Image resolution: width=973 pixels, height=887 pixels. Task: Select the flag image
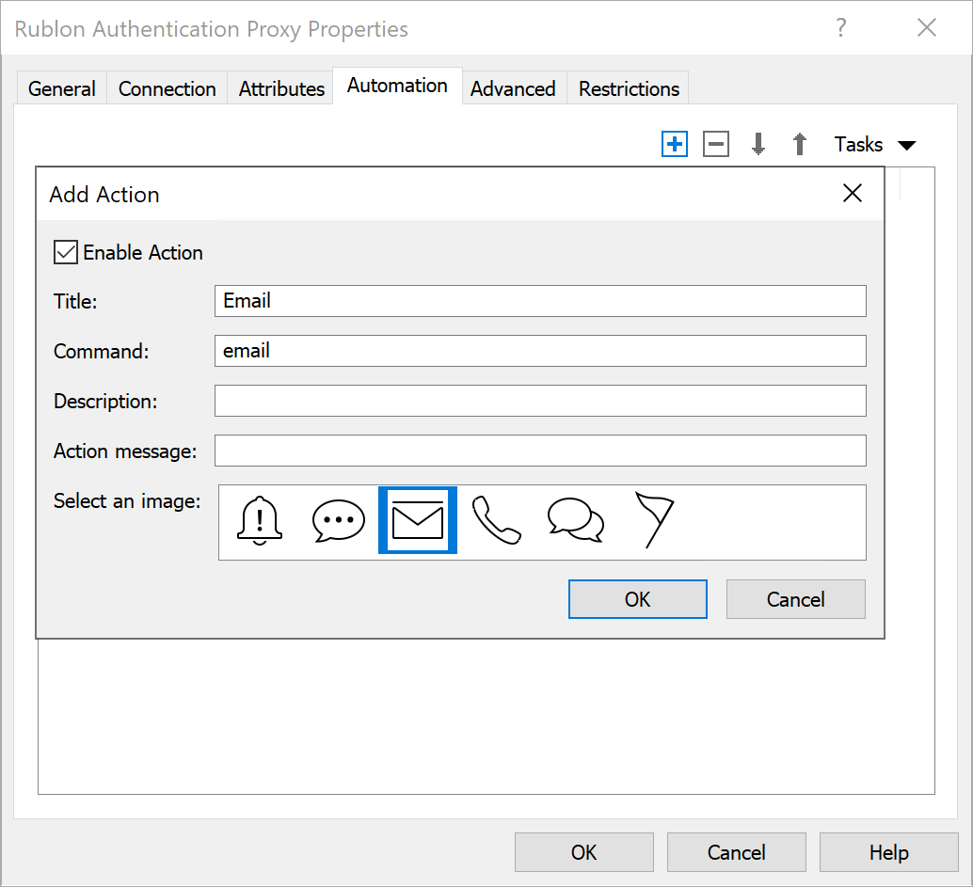point(653,520)
